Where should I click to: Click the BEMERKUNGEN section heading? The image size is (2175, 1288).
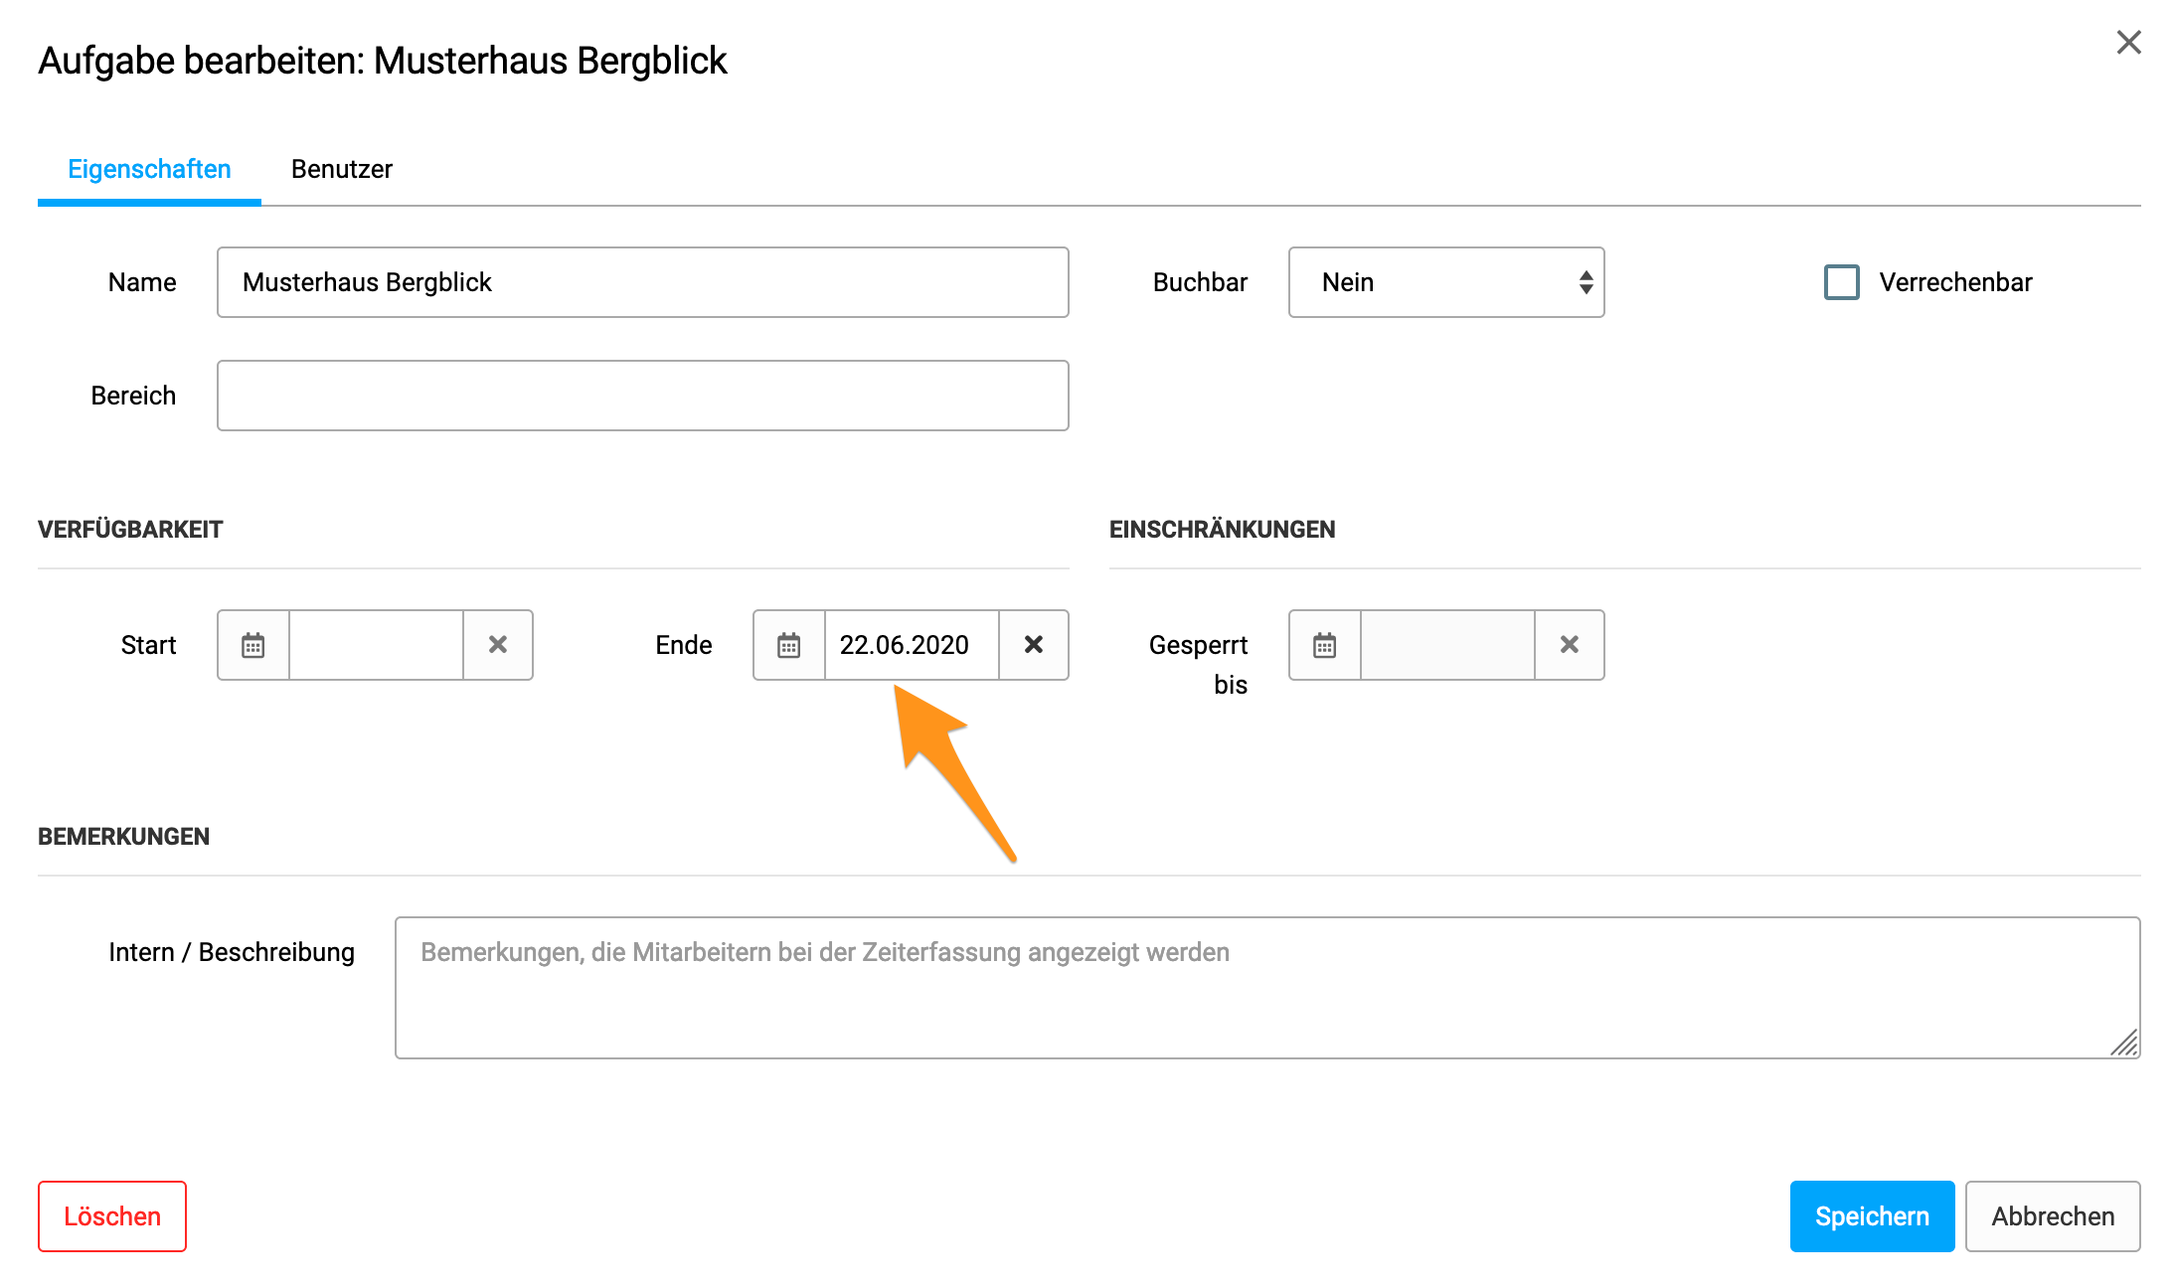[x=123, y=837]
